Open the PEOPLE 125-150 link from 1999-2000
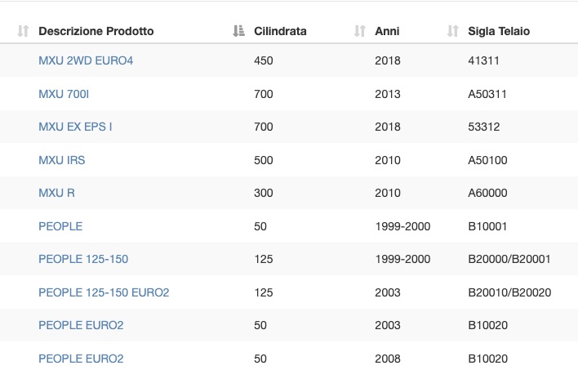This screenshot has width=578, height=379. pos(83,259)
